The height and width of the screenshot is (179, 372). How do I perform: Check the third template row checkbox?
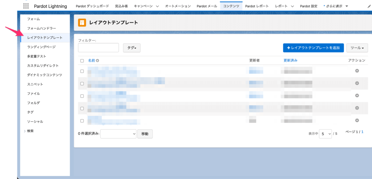click(x=82, y=96)
